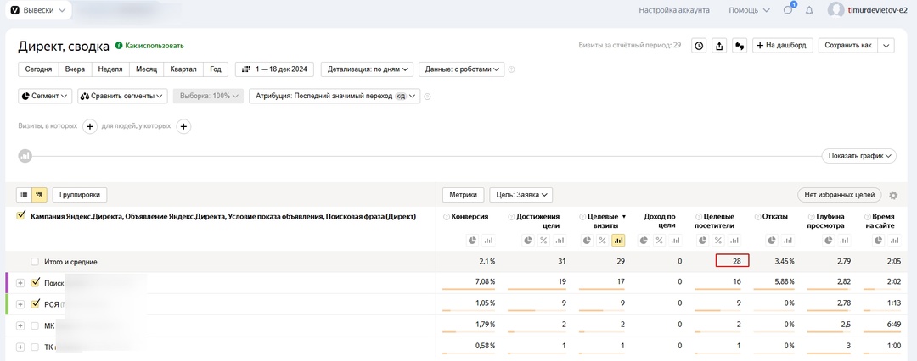917x361 pixels.
Task: Expand the МК campaign row
Action: click(x=20, y=325)
